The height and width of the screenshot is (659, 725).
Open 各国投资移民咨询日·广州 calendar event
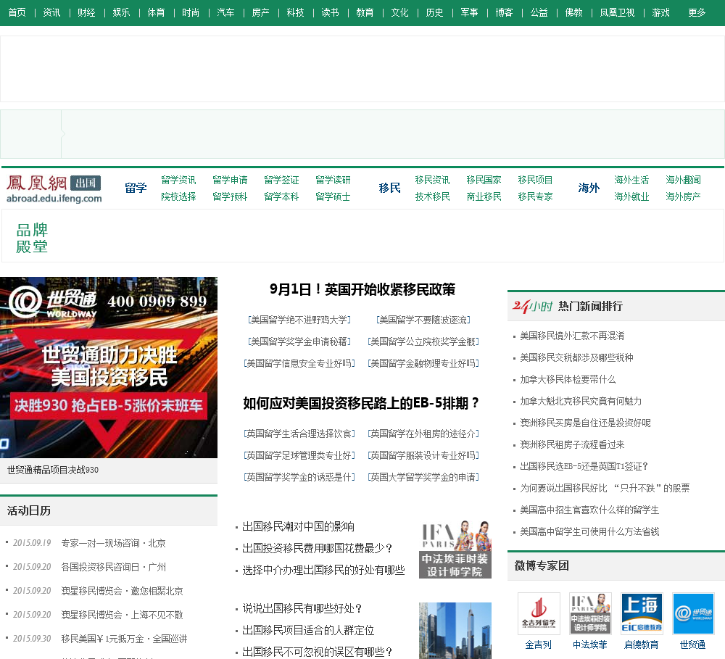point(113,567)
